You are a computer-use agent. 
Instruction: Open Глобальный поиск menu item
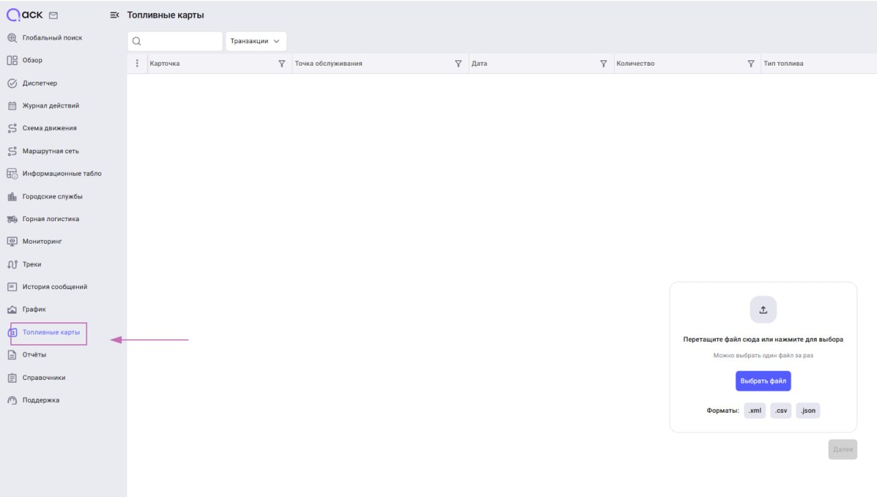pos(52,38)
